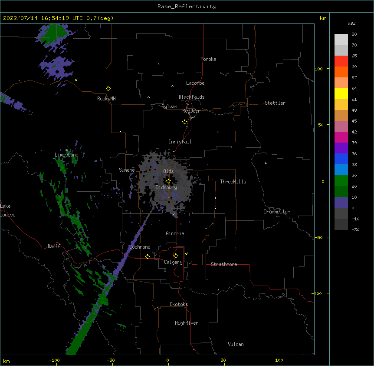
Task: Click the Ponoka city label
Action: (x=208, y=59)
